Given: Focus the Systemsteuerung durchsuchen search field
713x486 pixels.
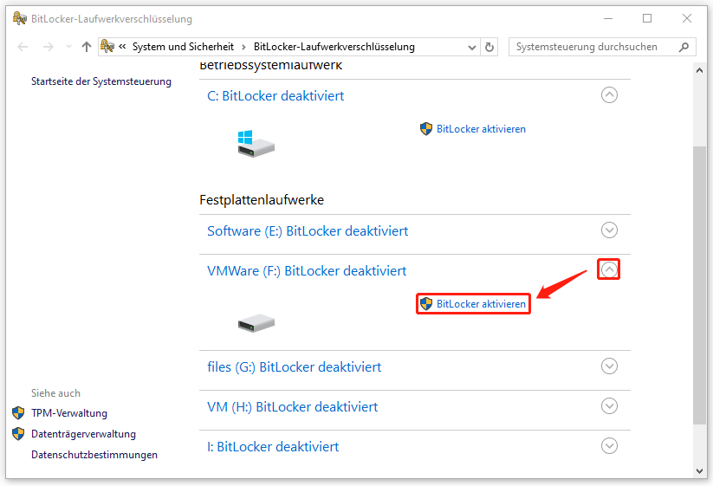Looking at the screenshot, I should (602, 47).
